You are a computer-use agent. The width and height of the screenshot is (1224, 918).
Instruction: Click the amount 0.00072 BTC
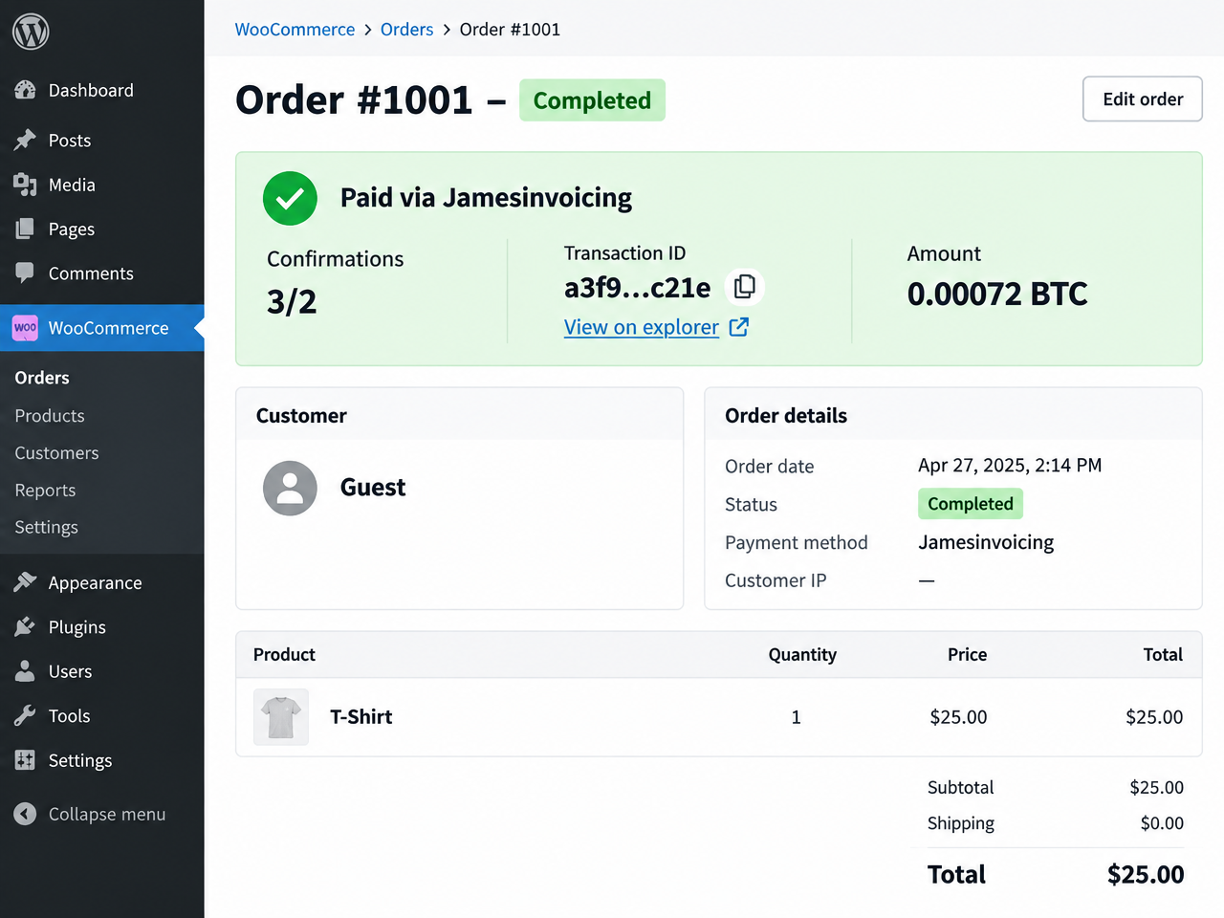click(997, 294)
